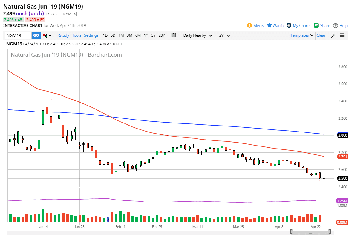Switch to the 20Y time range
This screenshot has height=235, width=349.
162,35
